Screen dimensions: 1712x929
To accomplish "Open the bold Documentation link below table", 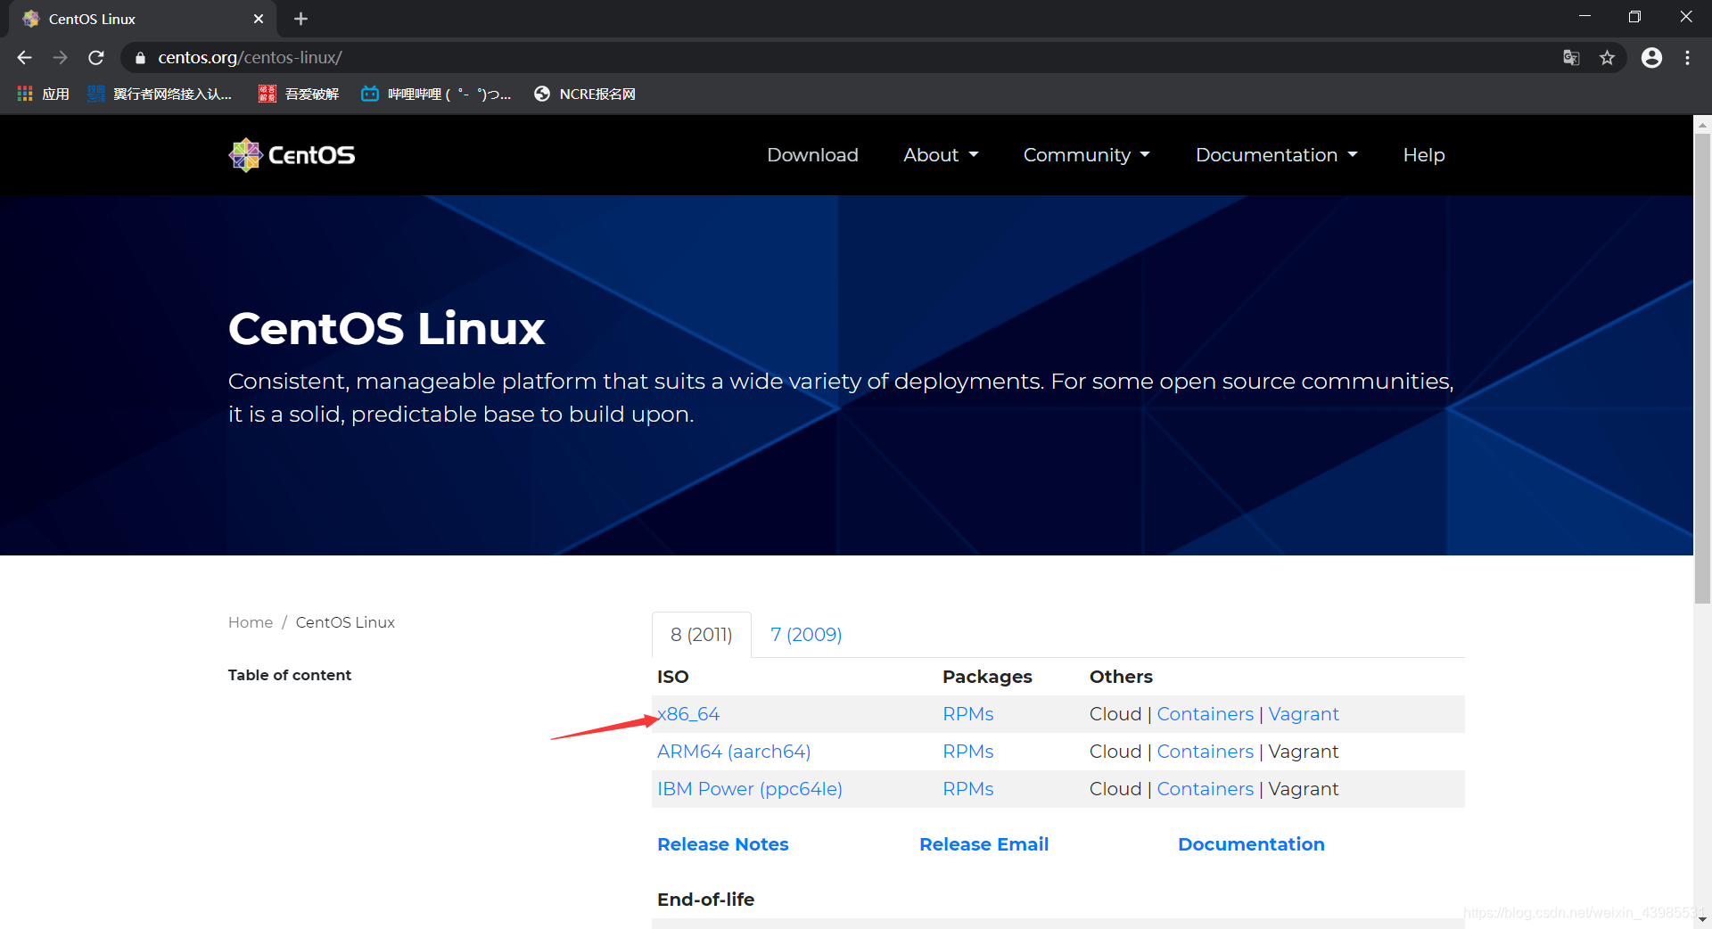I will (x=1251, y=844).
